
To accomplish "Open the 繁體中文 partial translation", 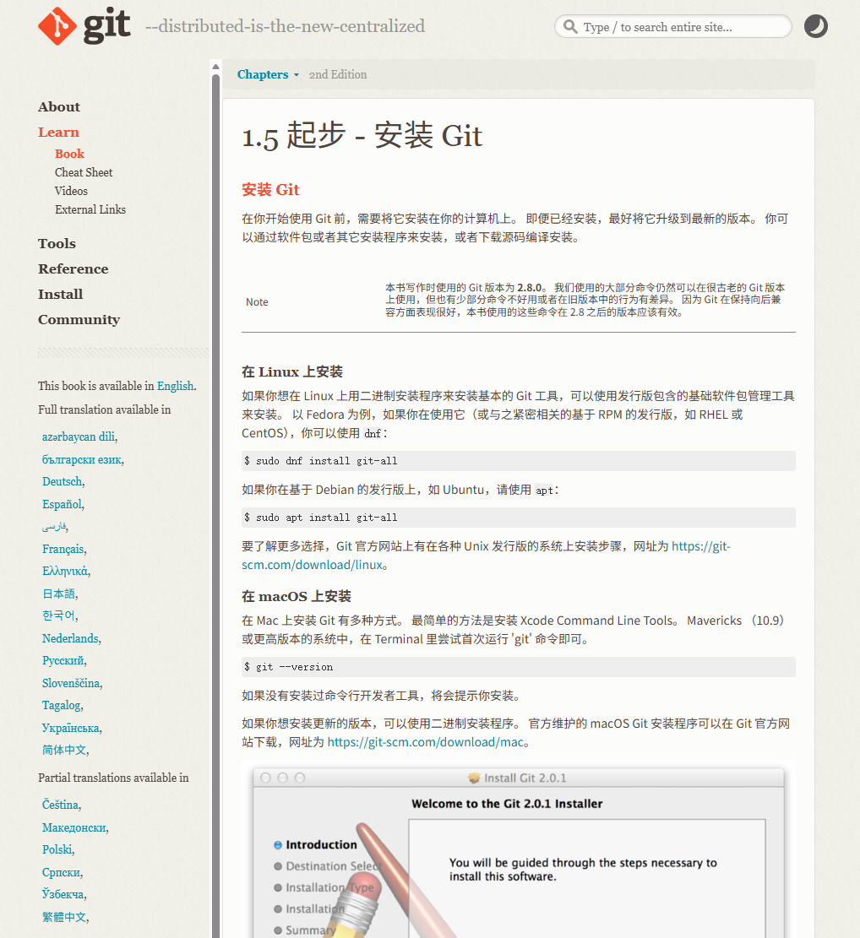I will (x=64, y=917).
